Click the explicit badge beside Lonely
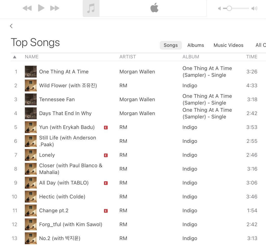The height and width of the screenshot is (246, 266). [106, 155]
